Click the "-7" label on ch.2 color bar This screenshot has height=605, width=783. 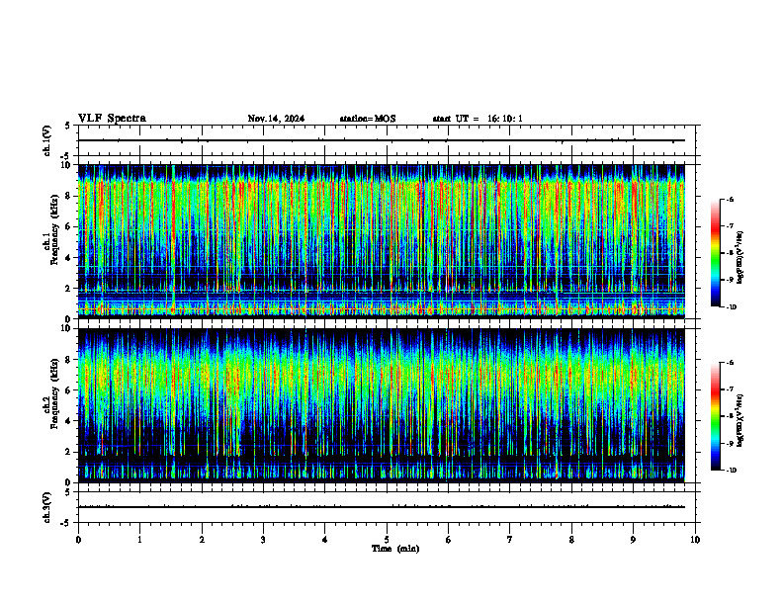[730, 389]
